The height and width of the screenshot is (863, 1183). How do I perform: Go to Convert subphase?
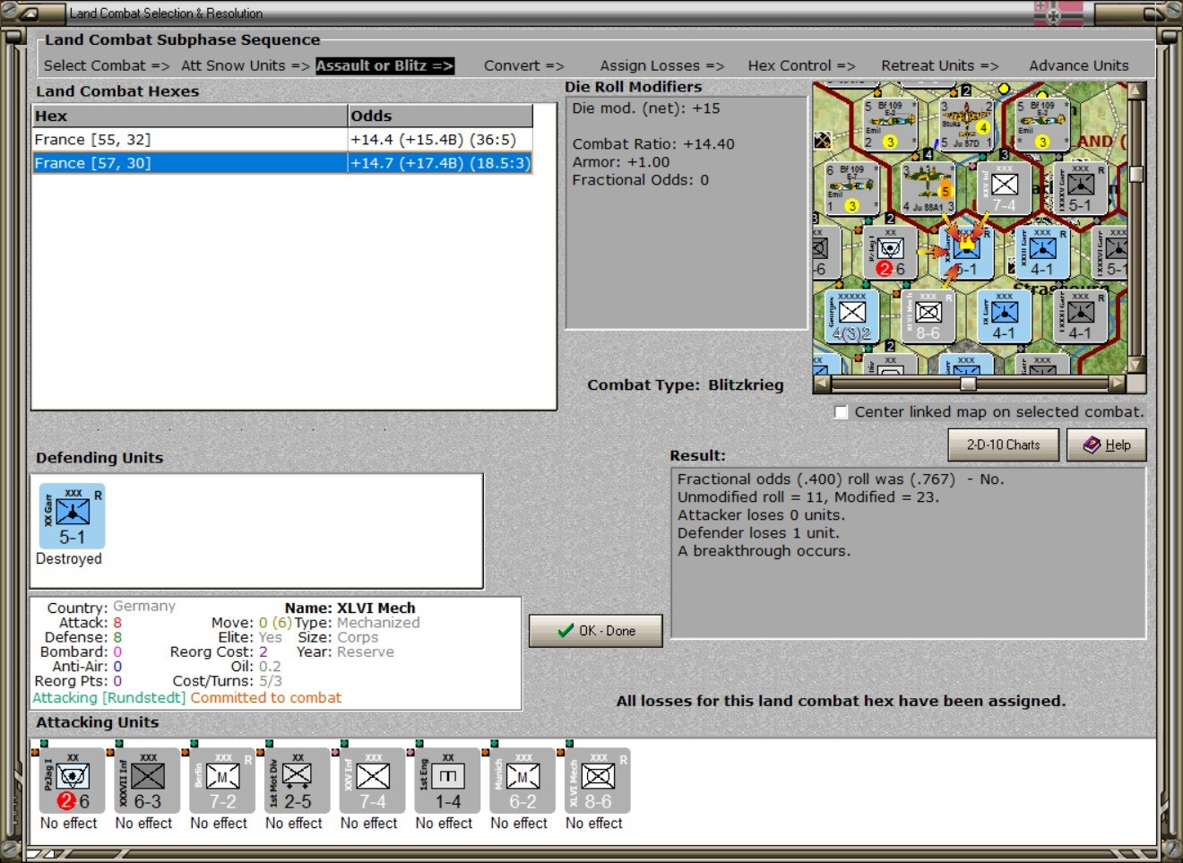[x=523, y=65]
